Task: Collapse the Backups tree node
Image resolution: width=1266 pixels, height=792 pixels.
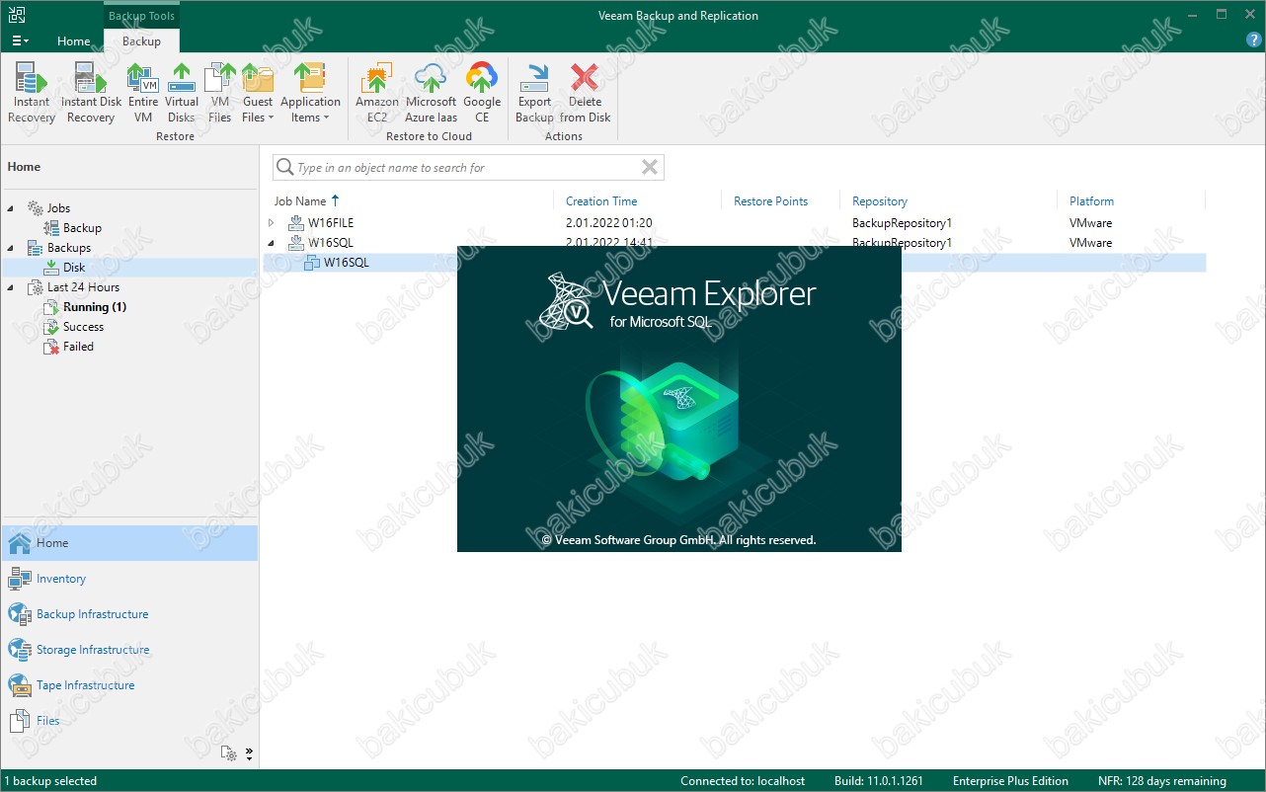Action: tap(11, 248)
